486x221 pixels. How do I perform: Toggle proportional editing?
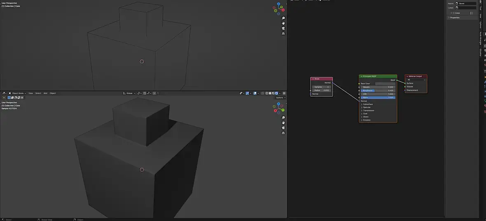click(x=154, y=93)
